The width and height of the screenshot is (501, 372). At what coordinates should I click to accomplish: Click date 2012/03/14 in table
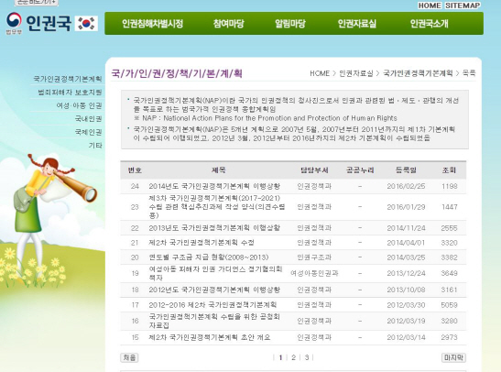406,337
